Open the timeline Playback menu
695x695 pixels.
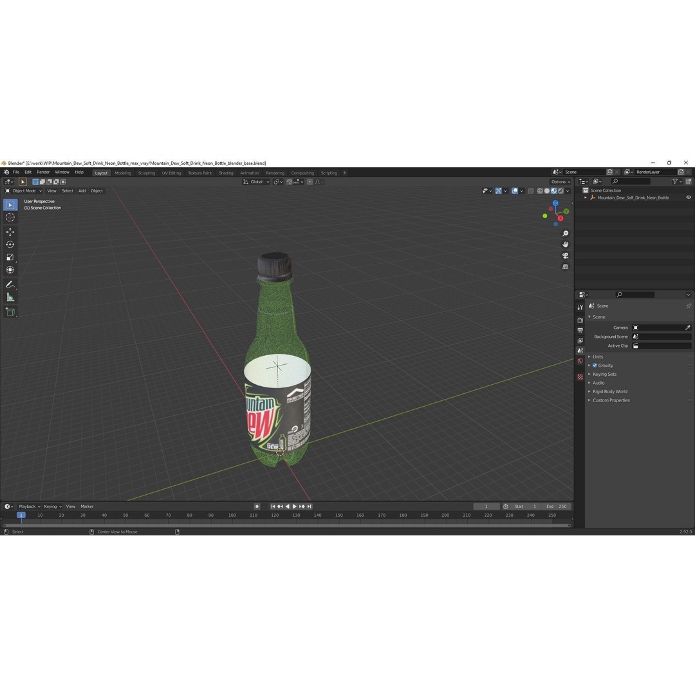[x=29, y=506]
